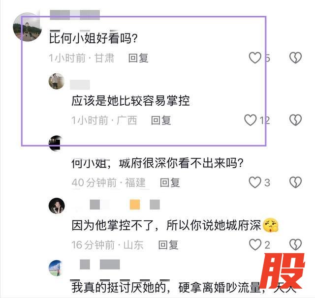Dislike the Gansu comment with broken heart
The image size is (315, 298).
point(295,58)
